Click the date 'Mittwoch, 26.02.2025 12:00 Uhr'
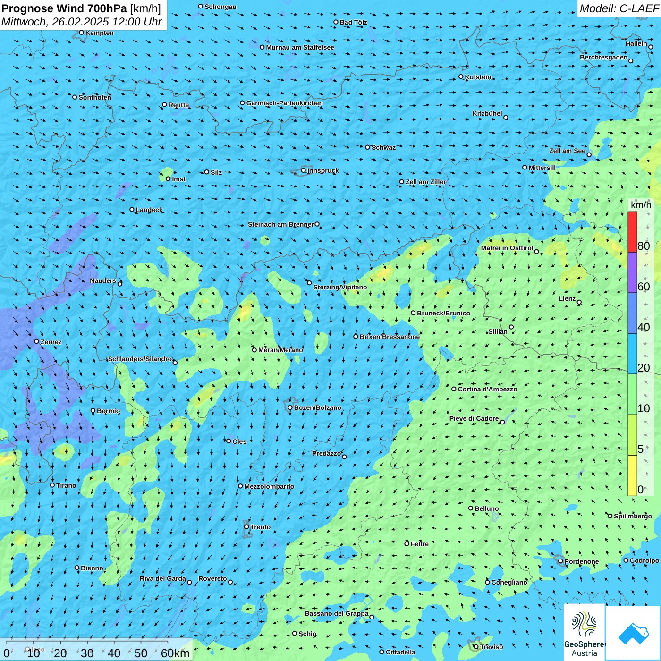The width and height of the screenshot is (661, 661). (x=82, y=22)
